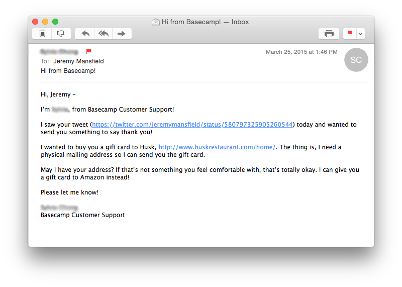Click the "Hi from Basecamp!" subject line
Image resolution: width=402 pixels, height=287 pixels.
click(68, 71)
